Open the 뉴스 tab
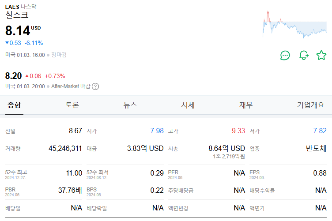Viewport: 332px width, 221px height. point(130,105)
